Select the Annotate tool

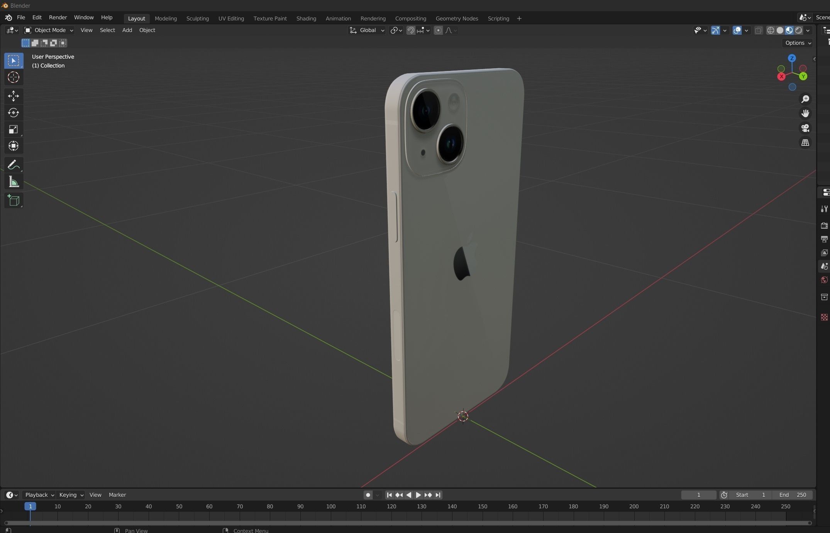(14, 165)
